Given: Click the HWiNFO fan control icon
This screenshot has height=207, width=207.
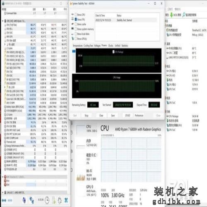Looking at the screenshot, I should (x=24, y=200).
